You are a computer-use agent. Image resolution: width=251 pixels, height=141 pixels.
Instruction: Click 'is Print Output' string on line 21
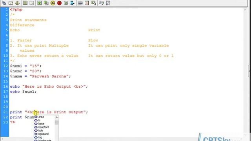(66, 112)
